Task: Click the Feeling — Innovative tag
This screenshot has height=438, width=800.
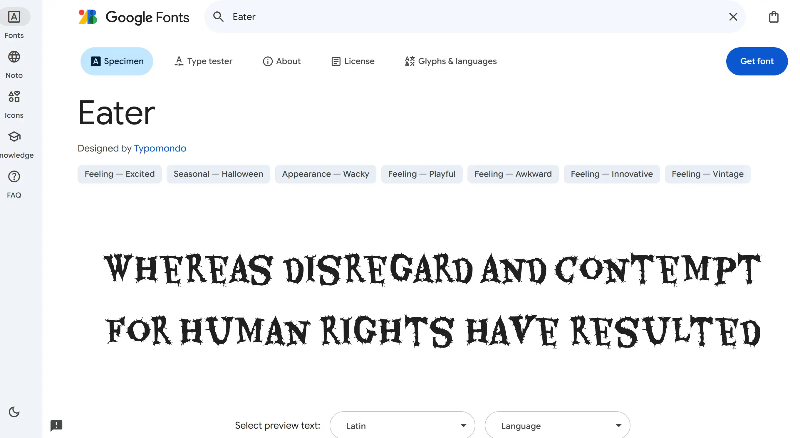Action: coord(612,174)
